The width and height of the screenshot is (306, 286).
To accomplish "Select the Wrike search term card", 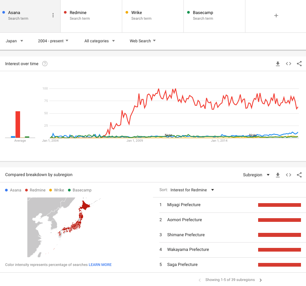I will tap(153, 16).
